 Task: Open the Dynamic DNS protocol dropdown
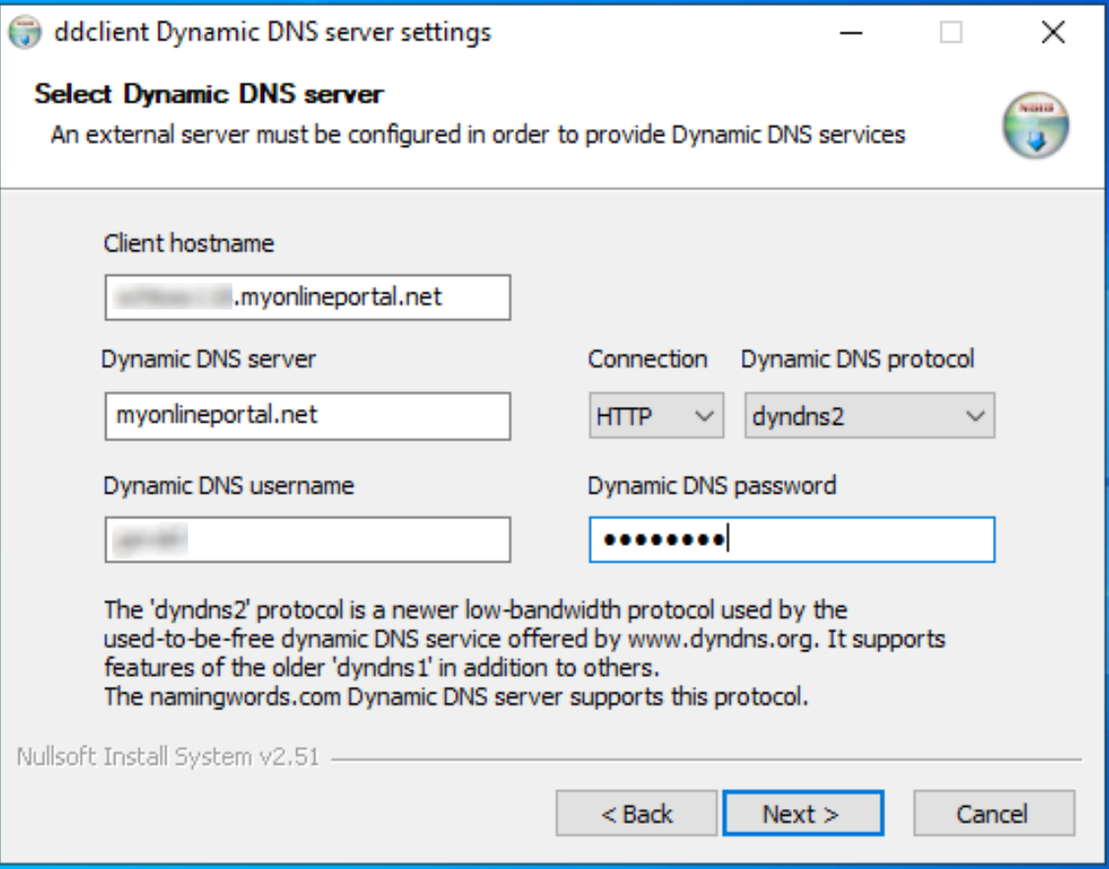(870, 416)
